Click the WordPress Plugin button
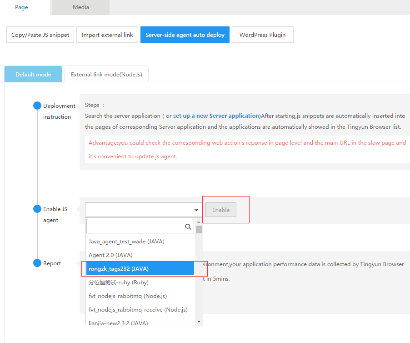This screenshot has width=410, height=343. pos(262,35)
